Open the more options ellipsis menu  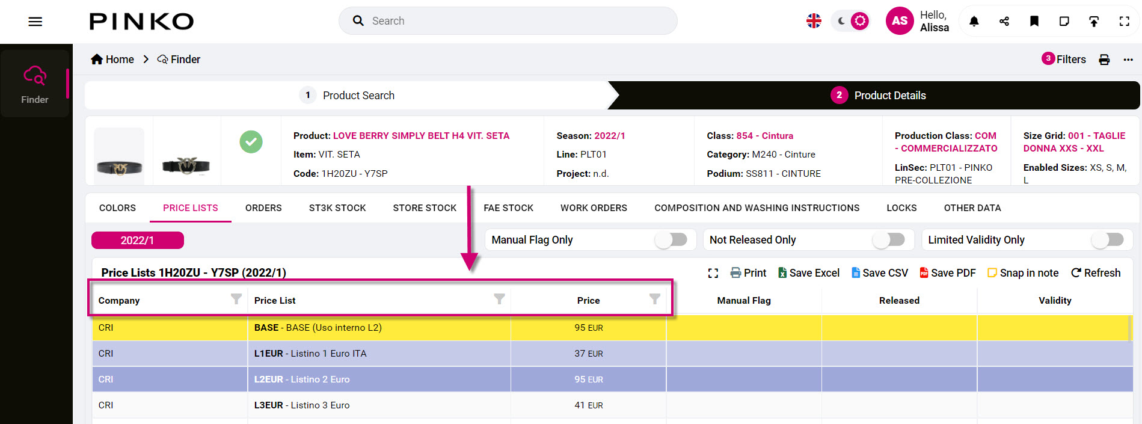click(x=1128, y=60)
